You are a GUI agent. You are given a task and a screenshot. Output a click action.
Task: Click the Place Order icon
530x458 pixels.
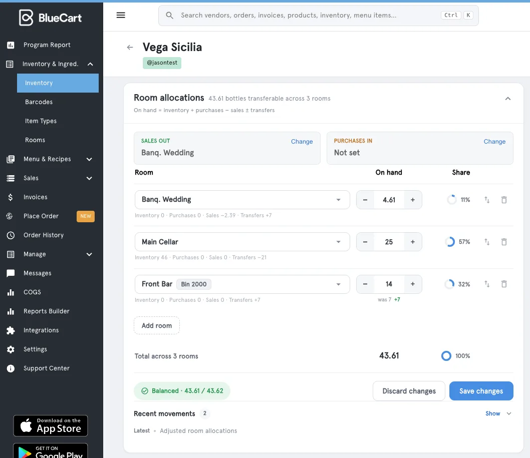(x=10, y=216)
